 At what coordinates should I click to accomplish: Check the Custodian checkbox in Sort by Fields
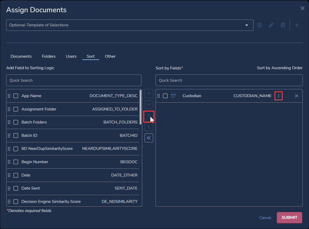click(165, 96)
